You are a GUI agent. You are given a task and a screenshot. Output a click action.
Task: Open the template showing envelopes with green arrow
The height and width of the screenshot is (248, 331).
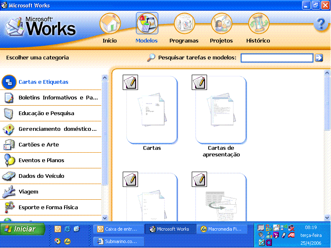221,197
